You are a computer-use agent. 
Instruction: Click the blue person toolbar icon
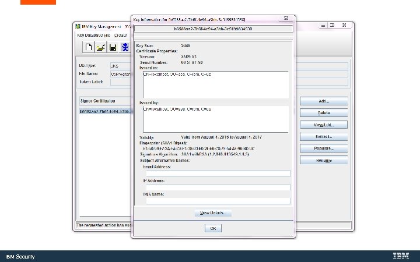coord(125,47)
